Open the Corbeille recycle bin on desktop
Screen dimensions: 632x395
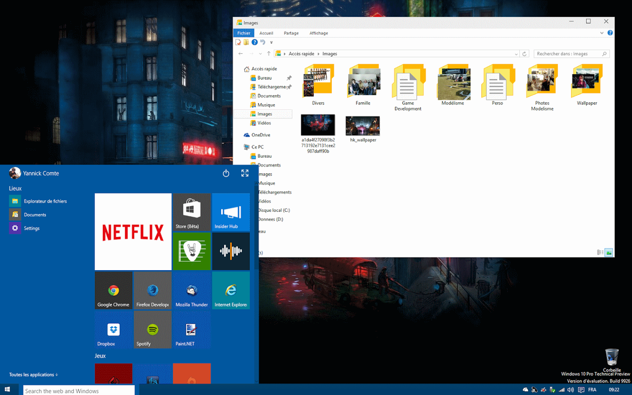click(x=612, y=360)
